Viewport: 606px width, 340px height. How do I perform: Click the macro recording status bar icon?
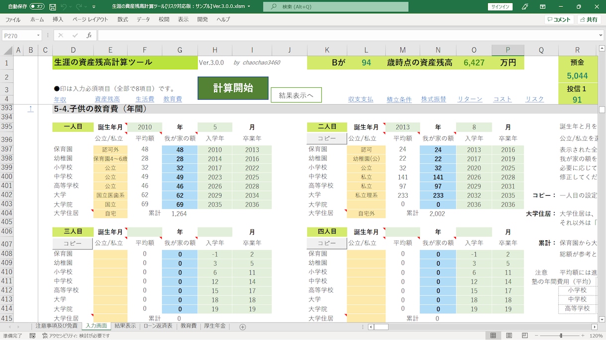pos(32,336)
